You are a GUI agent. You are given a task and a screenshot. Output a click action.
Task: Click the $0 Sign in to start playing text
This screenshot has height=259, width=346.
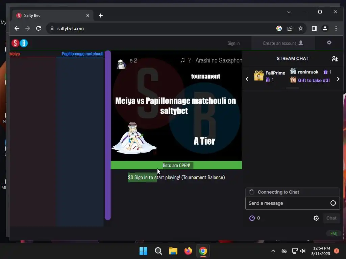coord(176,177)
